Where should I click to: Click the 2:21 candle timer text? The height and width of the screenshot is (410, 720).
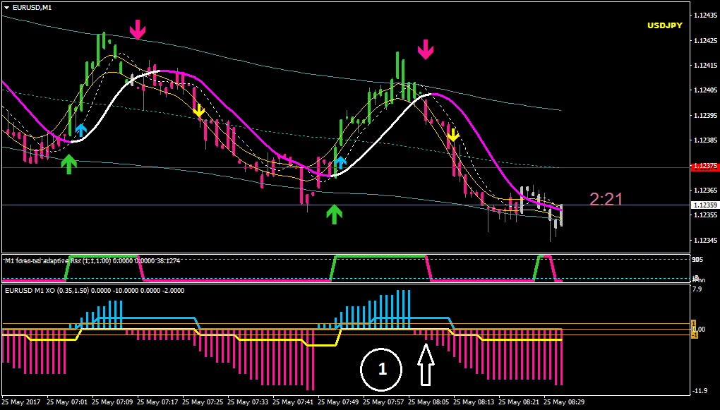pyautogui.click(x=606, y=199)
